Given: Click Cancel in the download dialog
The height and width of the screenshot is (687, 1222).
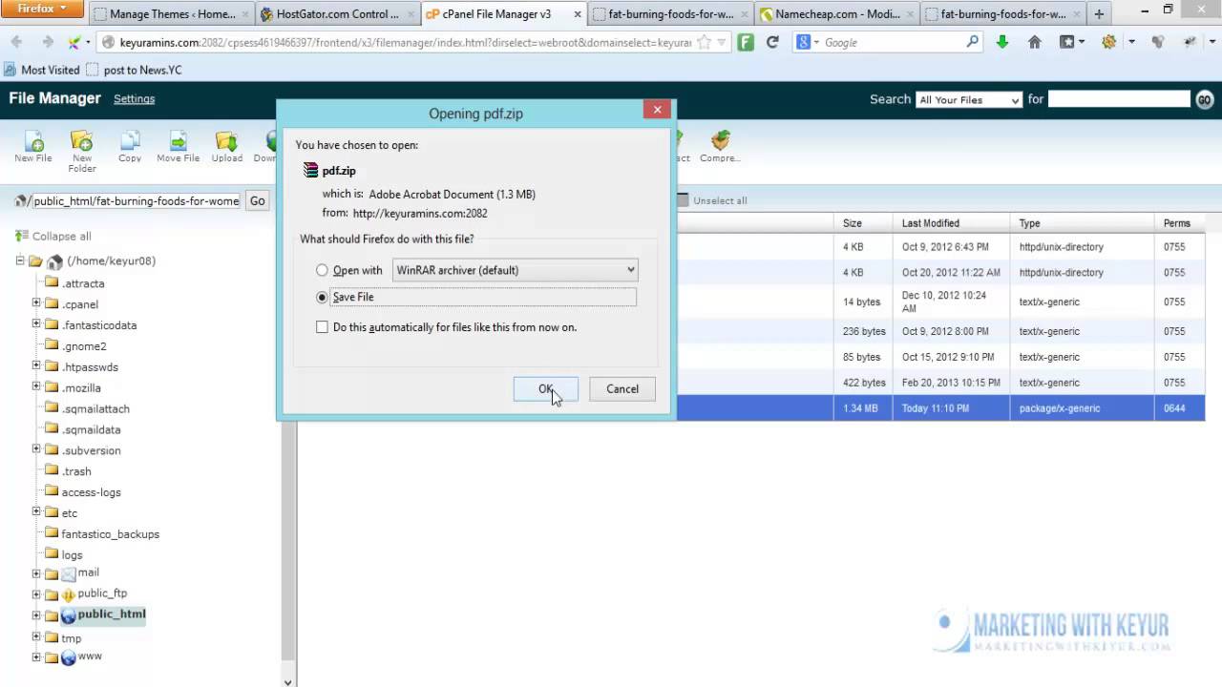Looking at the screenshot, I should coord(622,388).
